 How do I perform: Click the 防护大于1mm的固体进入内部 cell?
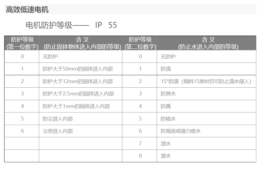(76, 106)
